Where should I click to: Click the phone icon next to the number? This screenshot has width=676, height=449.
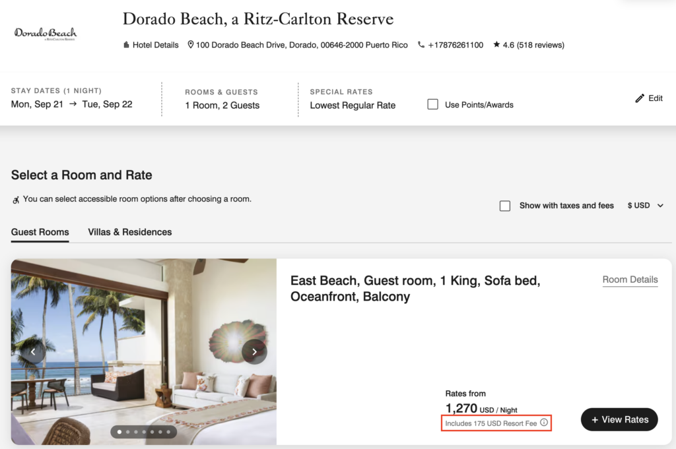421,45
